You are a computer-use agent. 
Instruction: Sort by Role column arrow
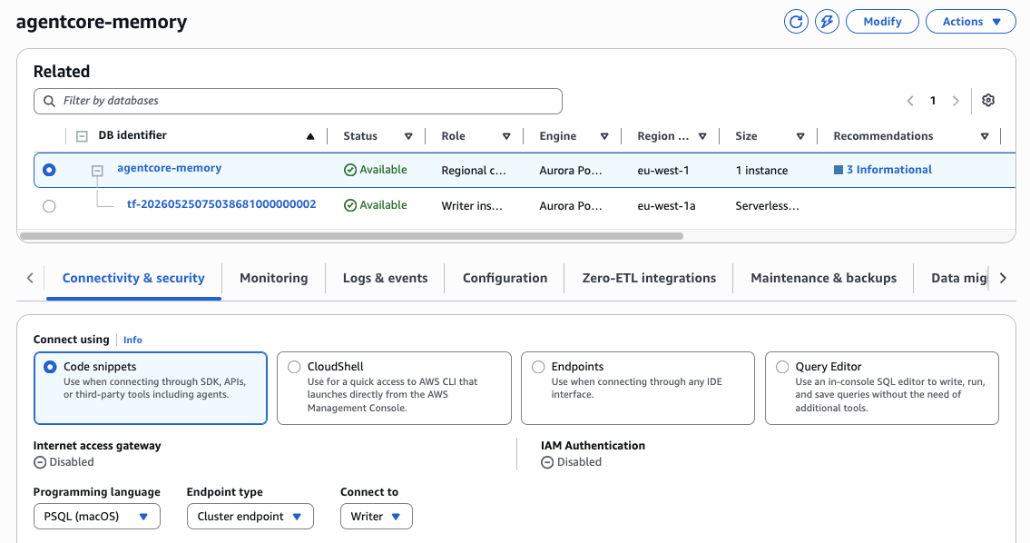click(x=506, y=136)
